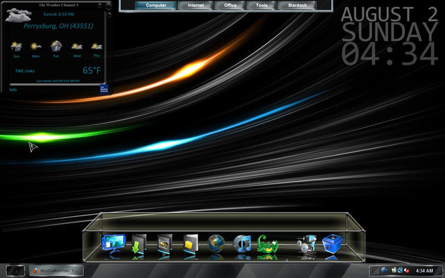Launch the iTunes music note icon
This screenshot has height=278, width=445.
242,244
